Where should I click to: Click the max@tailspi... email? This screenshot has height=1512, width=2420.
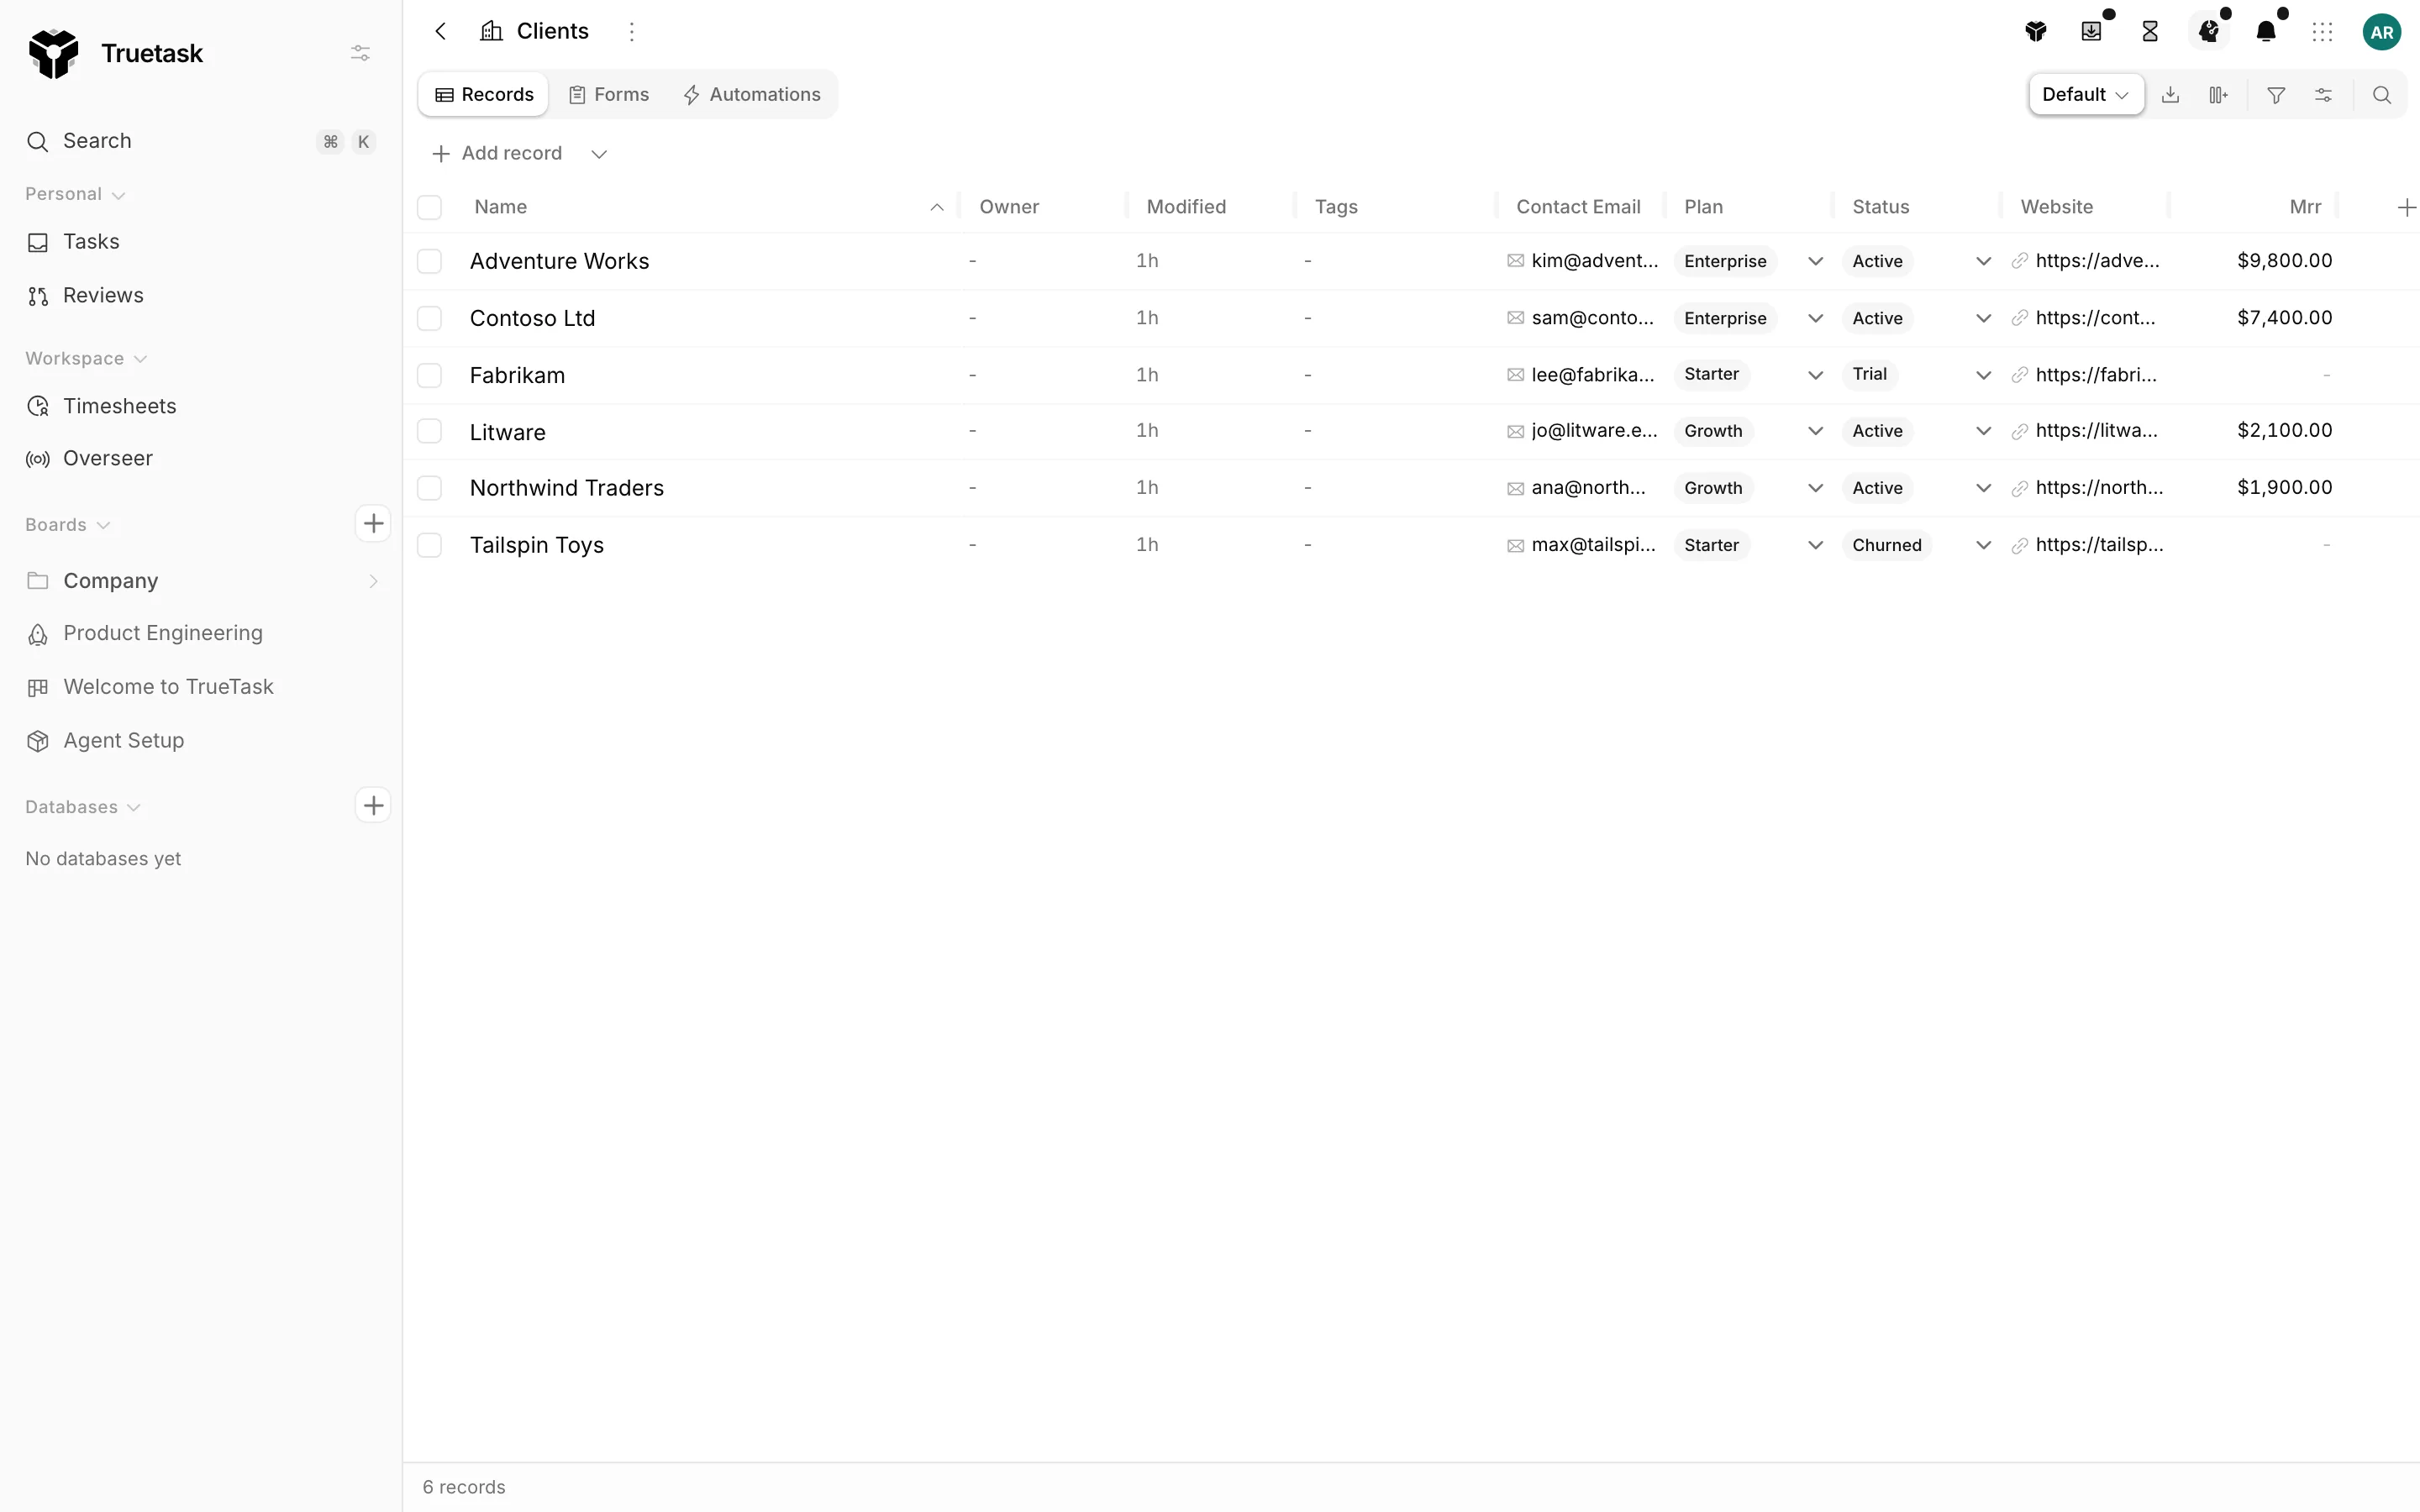(x=1593, y=545)
